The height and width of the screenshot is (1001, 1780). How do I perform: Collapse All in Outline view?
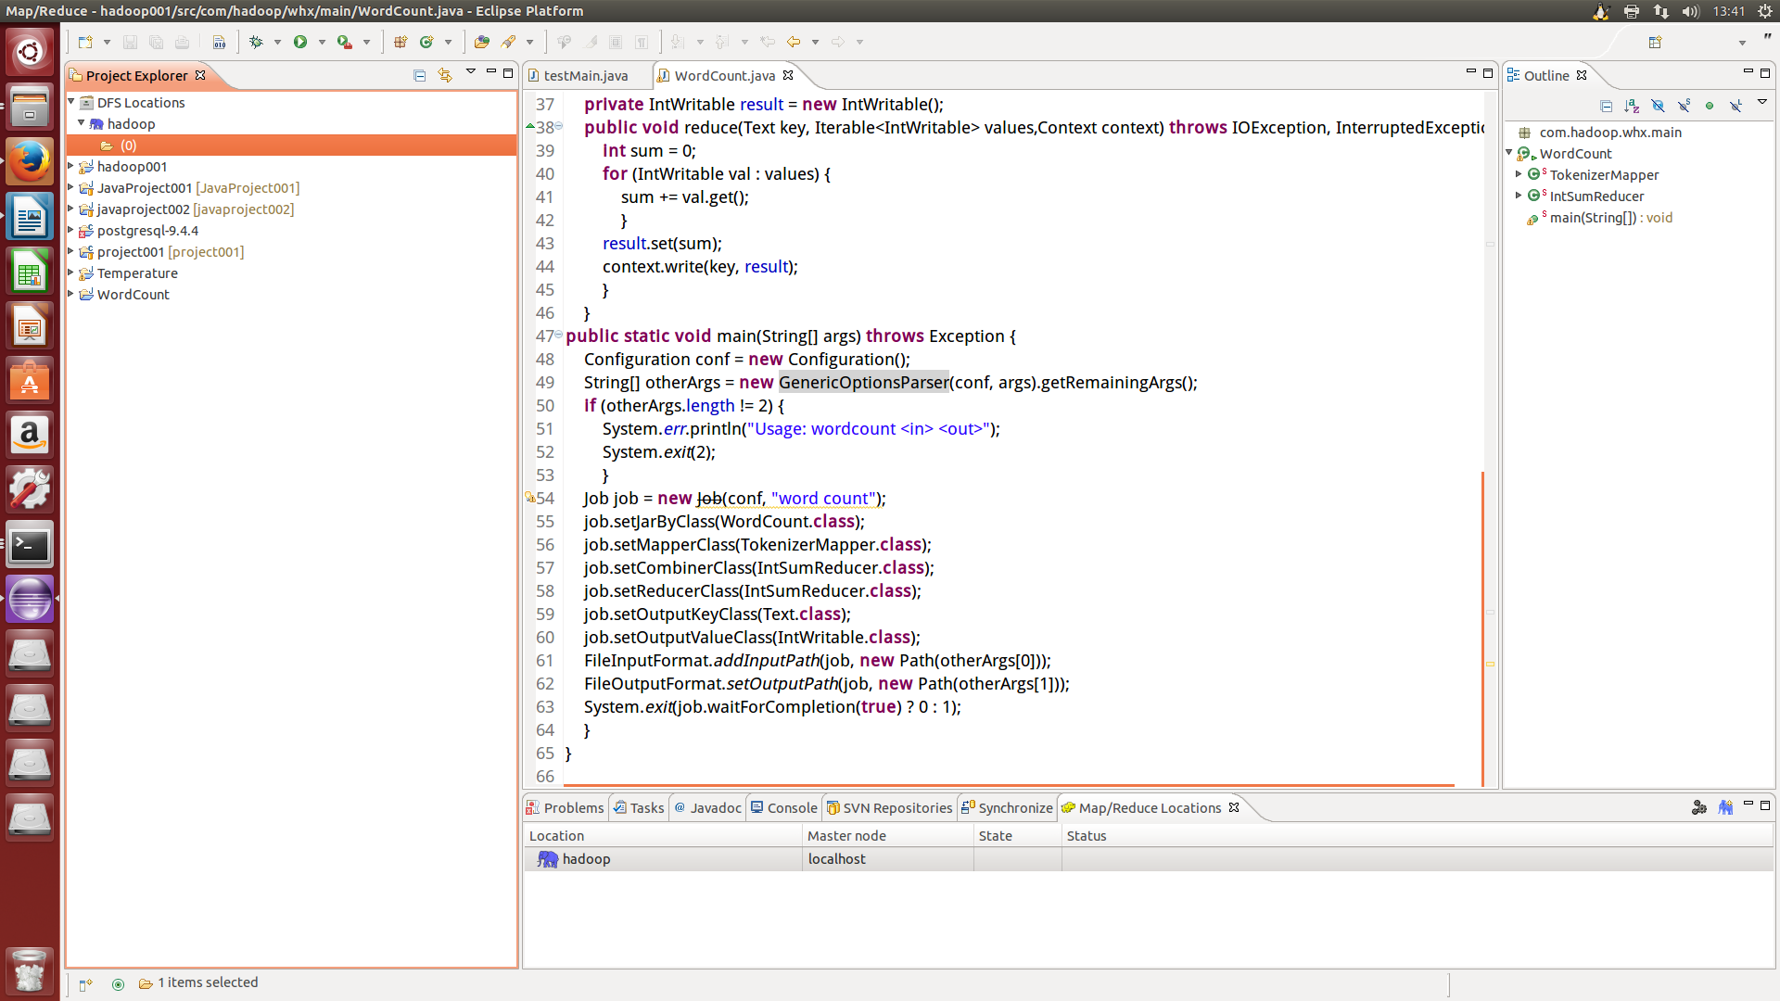[x=1607, y=106]
